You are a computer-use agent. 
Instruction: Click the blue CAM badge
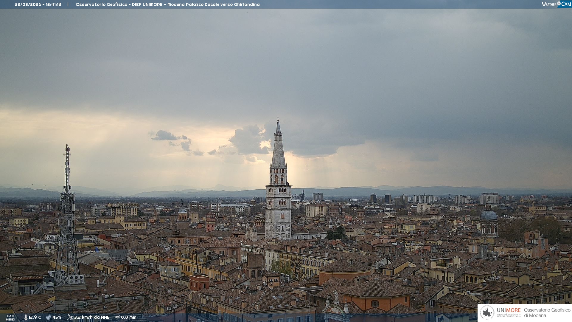pos(565,4)
